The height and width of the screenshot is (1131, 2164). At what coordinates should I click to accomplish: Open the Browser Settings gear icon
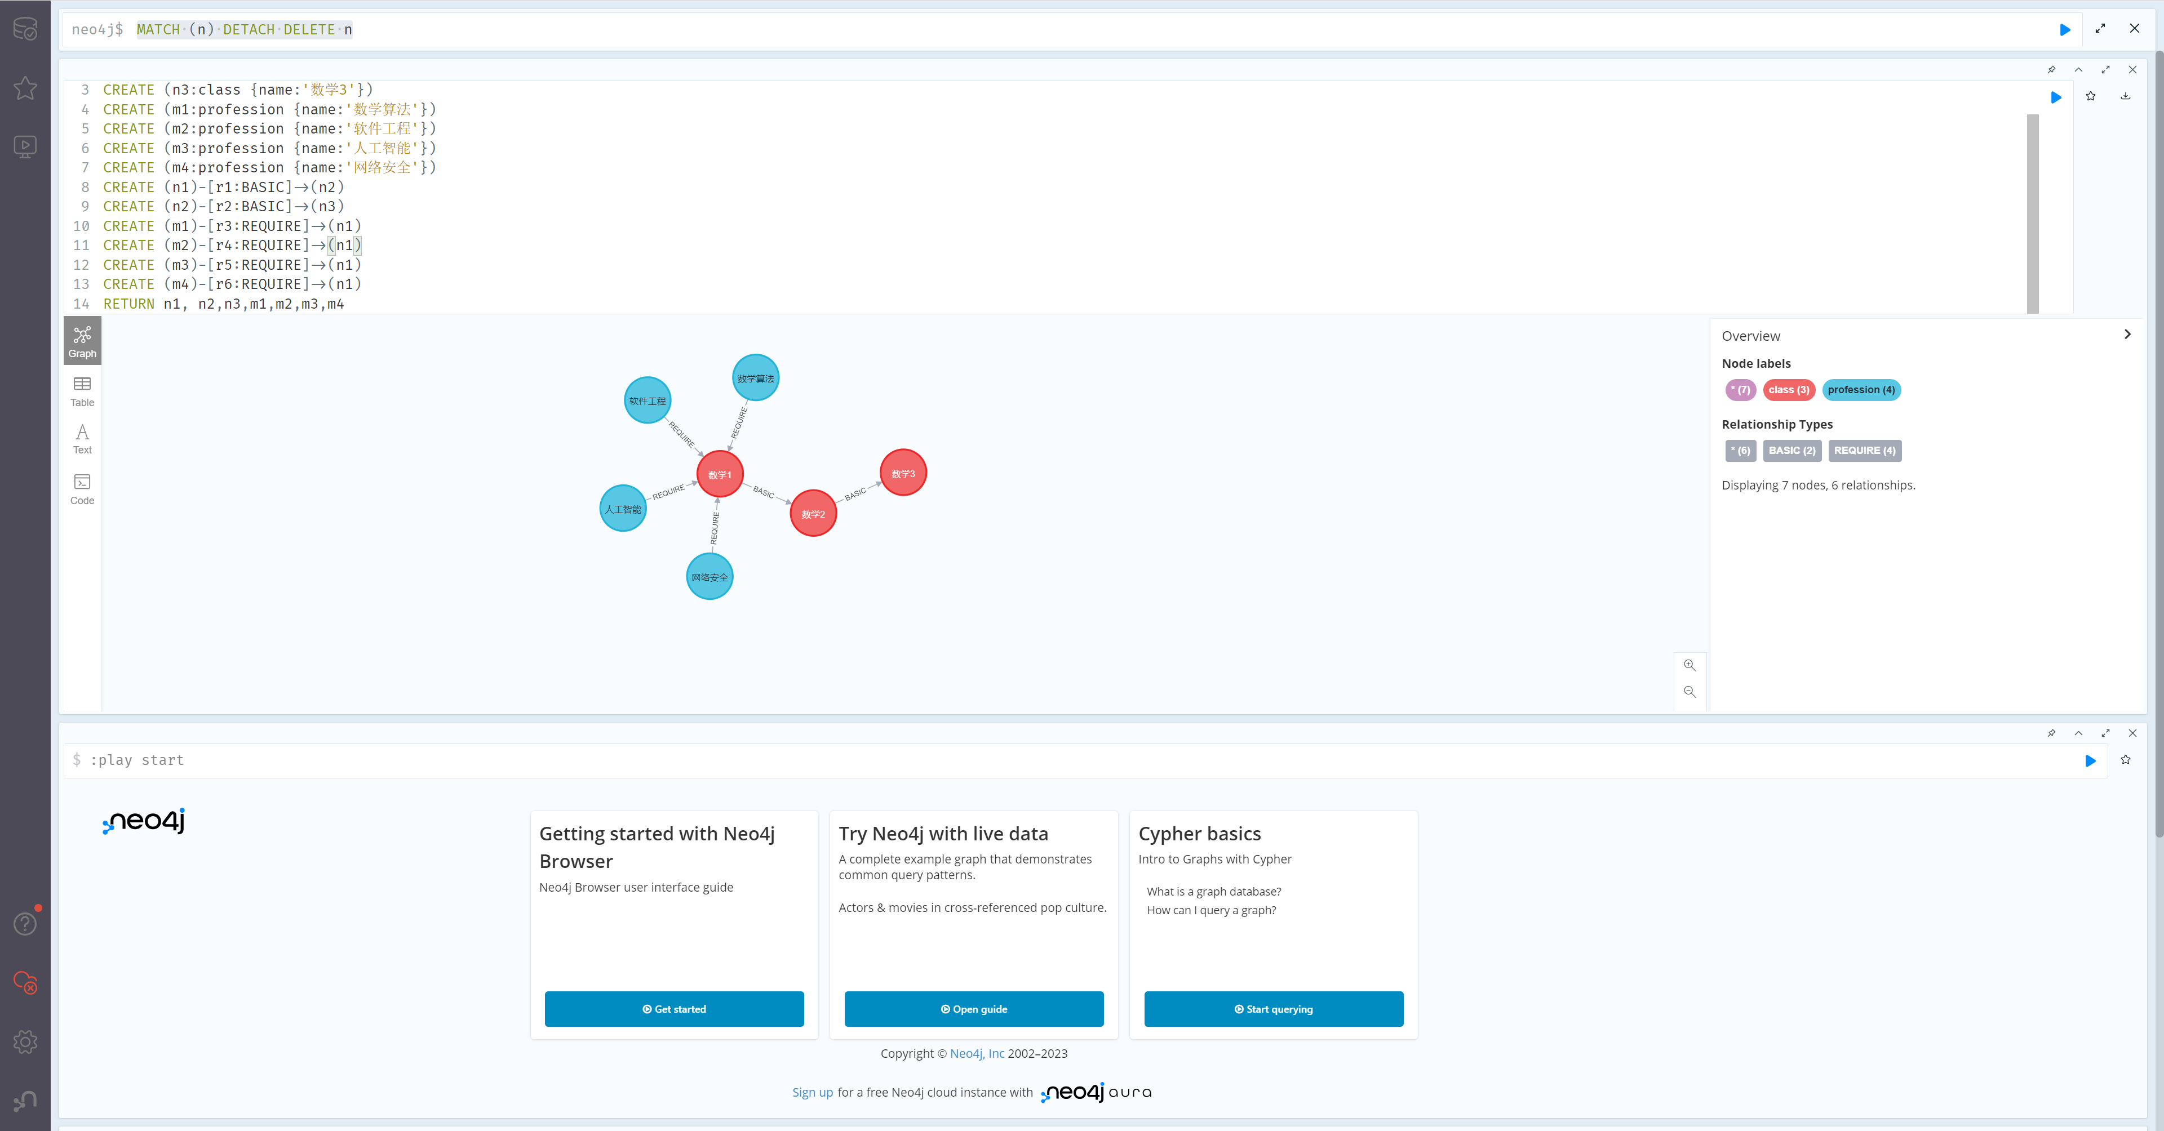(25, 1042)
